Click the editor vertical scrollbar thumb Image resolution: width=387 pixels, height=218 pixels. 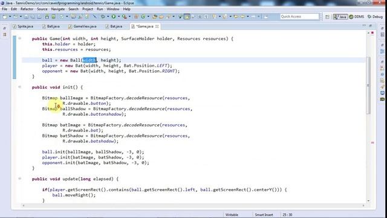pyautogui.click(x=368, y=85)
